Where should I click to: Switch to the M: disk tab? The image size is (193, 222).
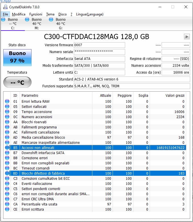click(x=37, y=24)
